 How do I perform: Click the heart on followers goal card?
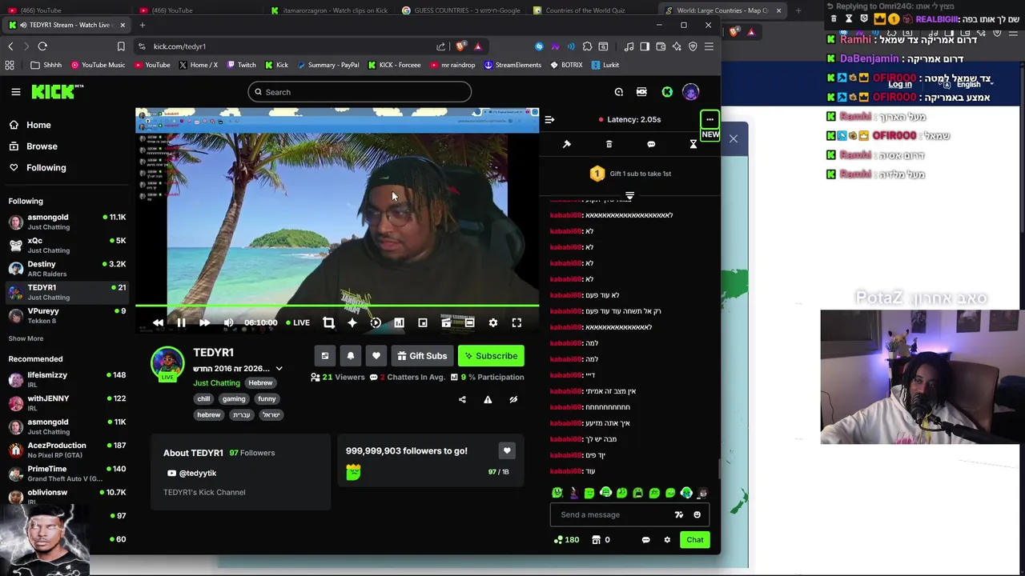(x=506, y=451)
